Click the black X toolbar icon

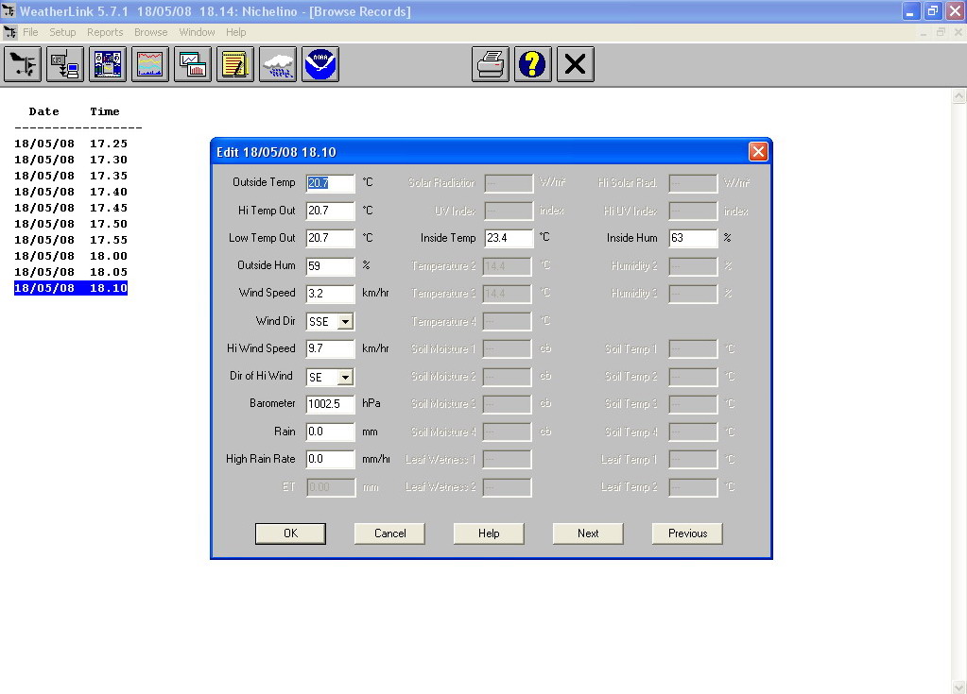[x=576, y=64]
